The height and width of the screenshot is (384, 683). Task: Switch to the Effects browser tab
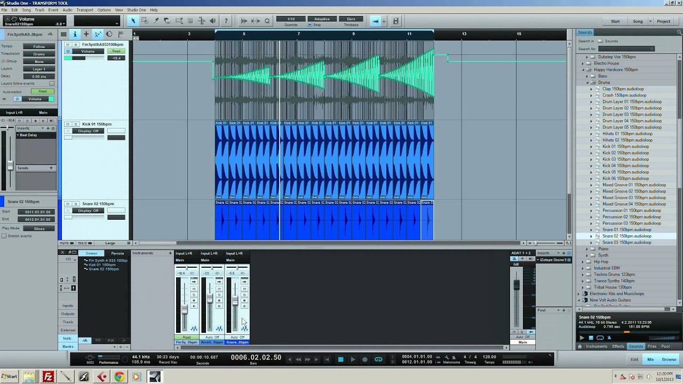pos(618,347)
